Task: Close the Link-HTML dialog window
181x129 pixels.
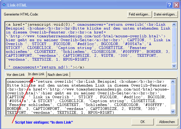Action: click(x=176, y=4)
